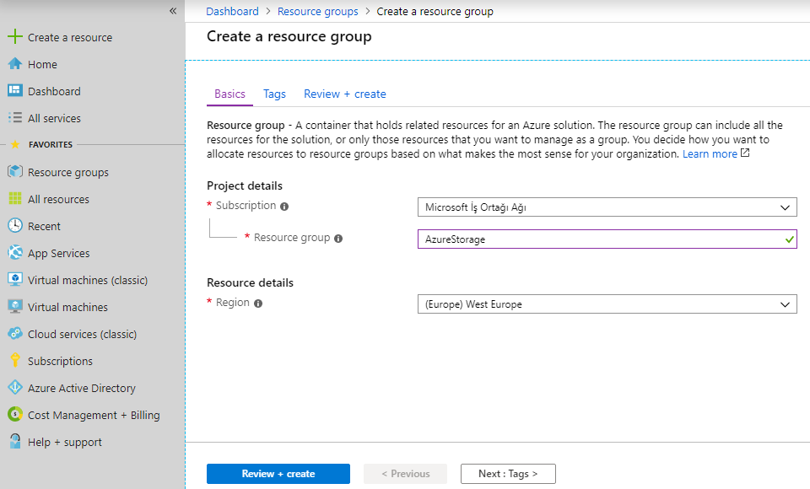Click the Help + support person icon
This screenshot has width=810, height=489.
(15, 441)
